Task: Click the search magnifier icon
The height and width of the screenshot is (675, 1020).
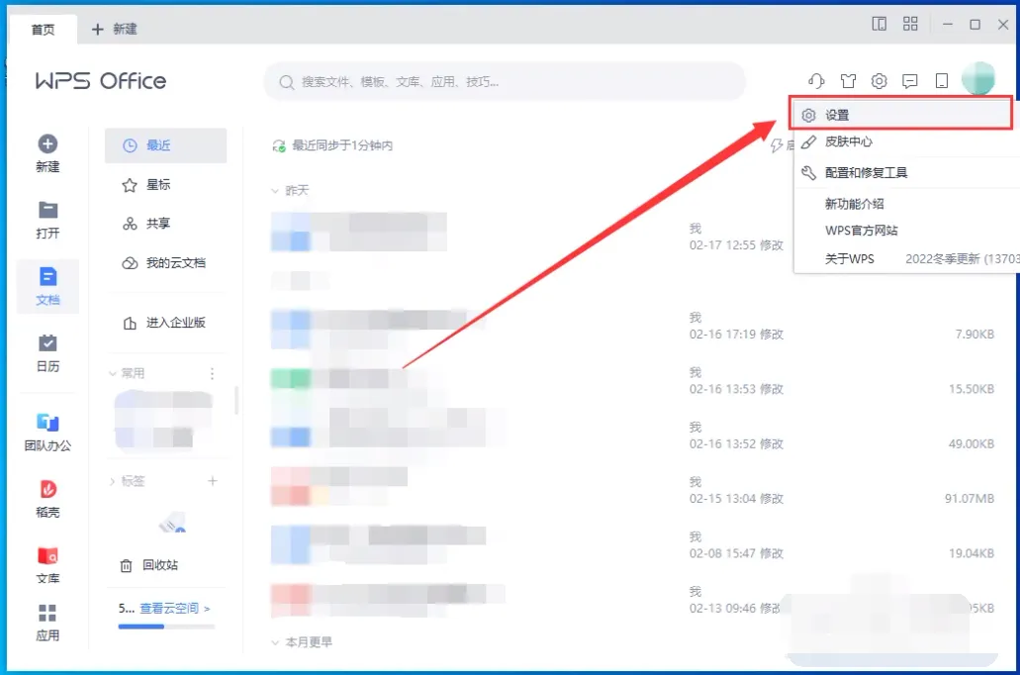Action: click(287, 82)
